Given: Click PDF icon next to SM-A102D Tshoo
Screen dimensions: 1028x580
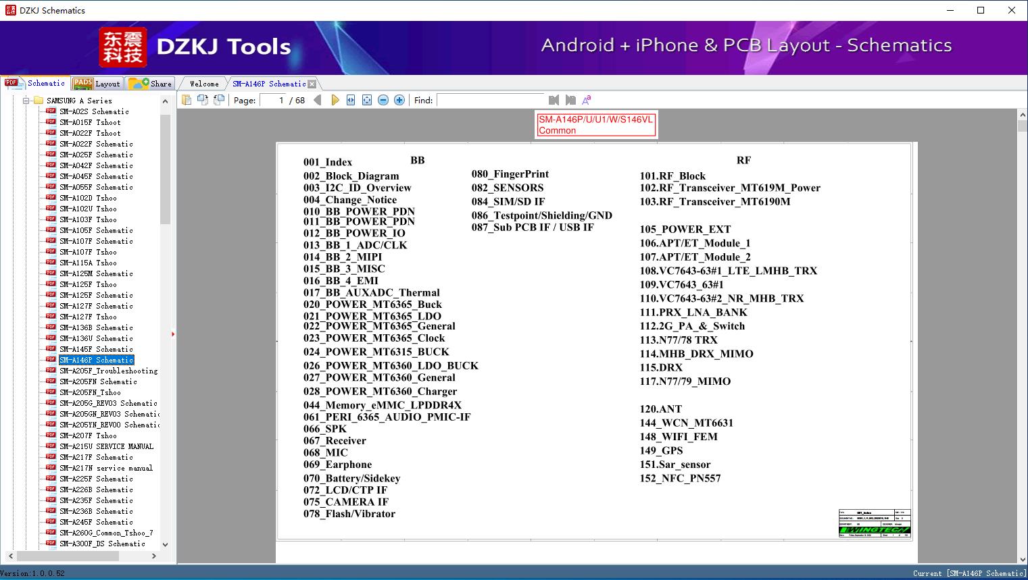Looking at the screenshot, I should pyautogui.click(x=51, y=198).
